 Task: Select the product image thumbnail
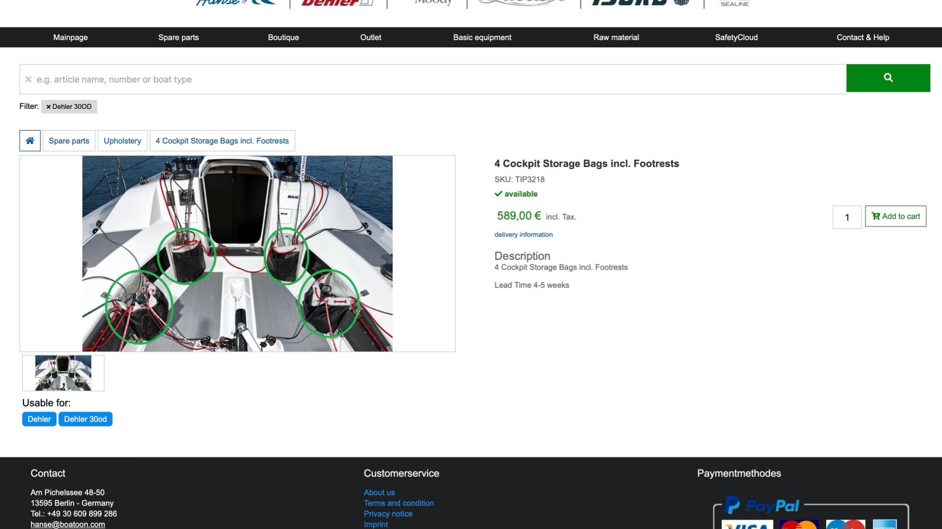(x=63, y=373)
